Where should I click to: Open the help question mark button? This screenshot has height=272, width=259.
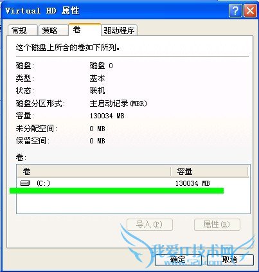[x=235, y=10]
